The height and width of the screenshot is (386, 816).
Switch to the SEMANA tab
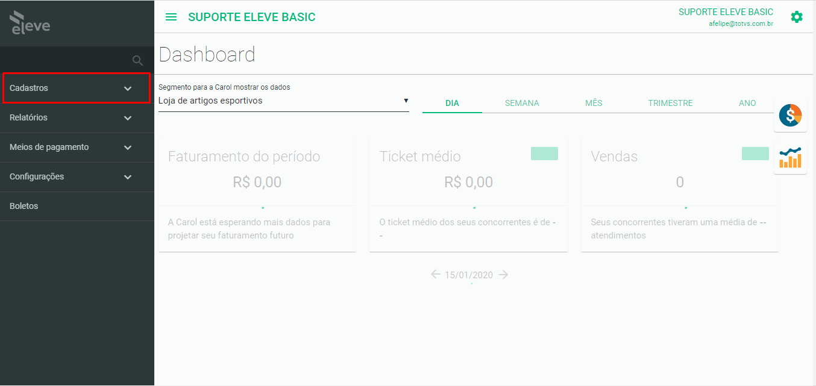tap(522, 103)
